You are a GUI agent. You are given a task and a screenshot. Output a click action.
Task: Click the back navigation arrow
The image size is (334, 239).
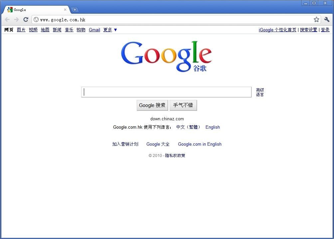click(x=7, y=20)
